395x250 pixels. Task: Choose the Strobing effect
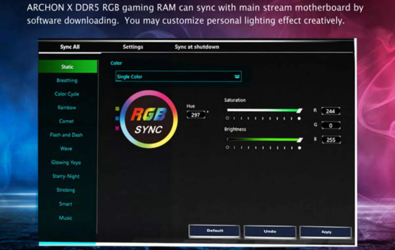click(66, 190)
